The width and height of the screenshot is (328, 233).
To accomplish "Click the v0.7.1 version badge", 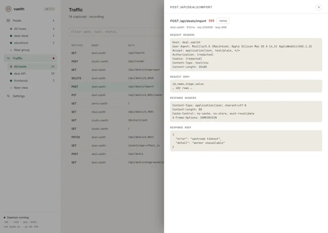I will (49, 9).
